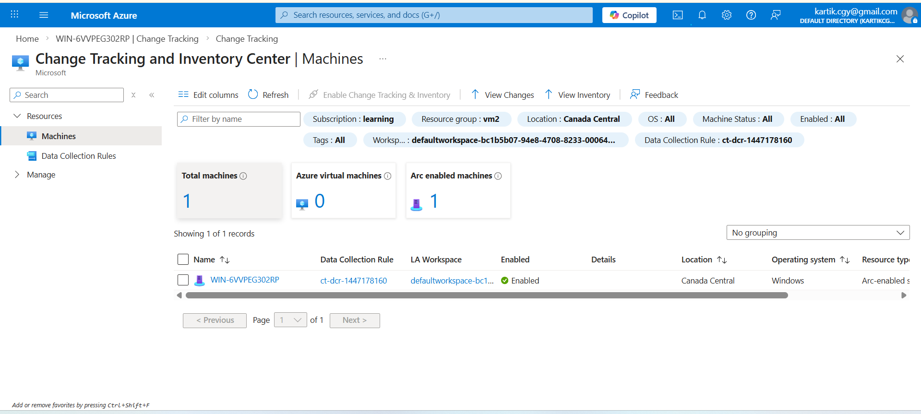Click the sidebar Search field
The width and height of the screenshot is (921, 414).
67,95
